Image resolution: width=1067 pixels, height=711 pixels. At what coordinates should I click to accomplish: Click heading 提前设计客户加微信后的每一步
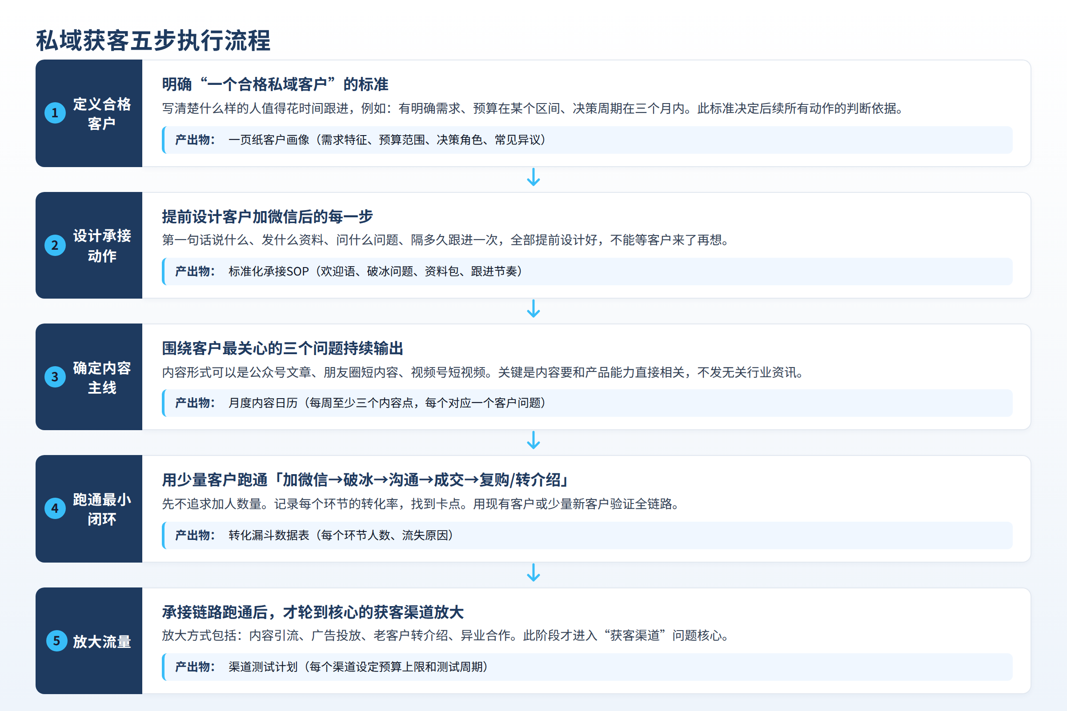(267, 216)
